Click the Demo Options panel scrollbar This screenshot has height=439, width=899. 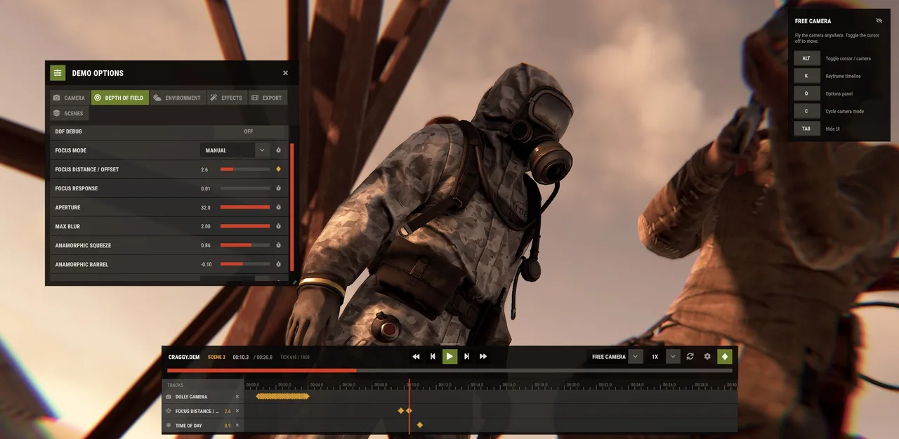292,208
